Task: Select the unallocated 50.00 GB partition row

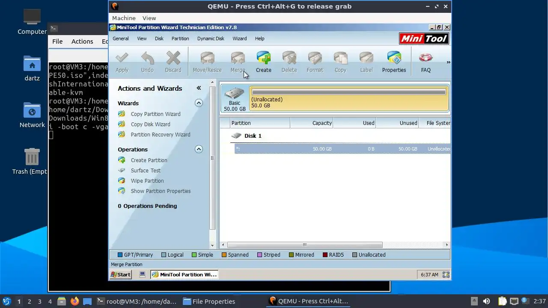Action: click(x=342, y=149)
